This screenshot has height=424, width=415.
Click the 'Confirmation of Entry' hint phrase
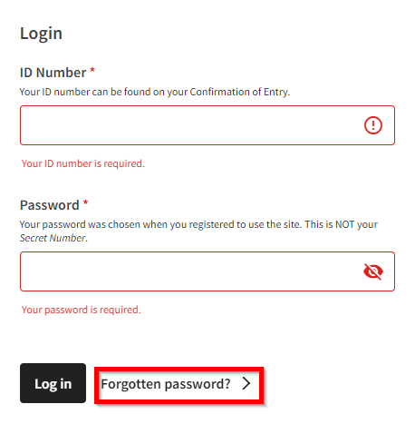click(239, 92)
